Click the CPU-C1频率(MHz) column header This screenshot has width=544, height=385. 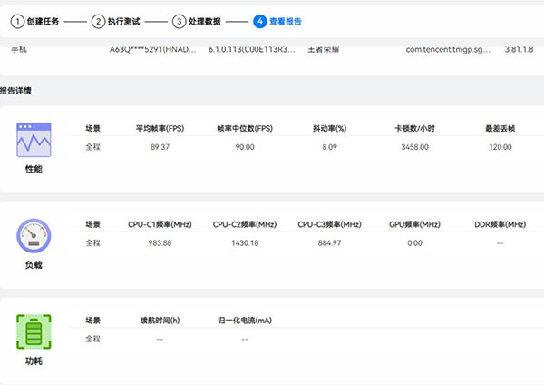point(159,224)
